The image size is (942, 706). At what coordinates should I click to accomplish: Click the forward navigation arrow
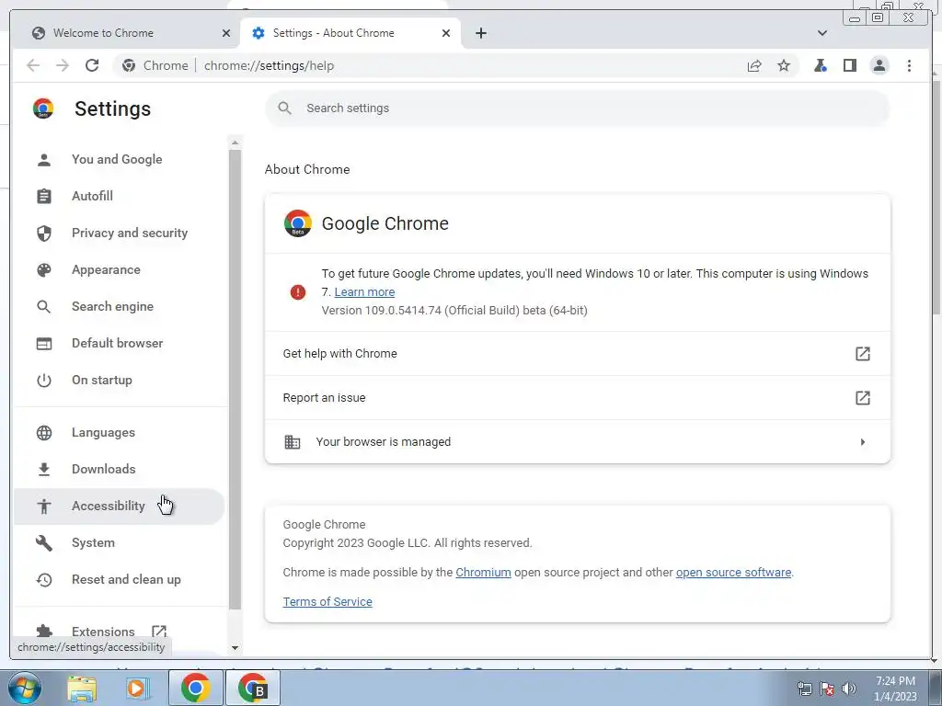[63, 65]
